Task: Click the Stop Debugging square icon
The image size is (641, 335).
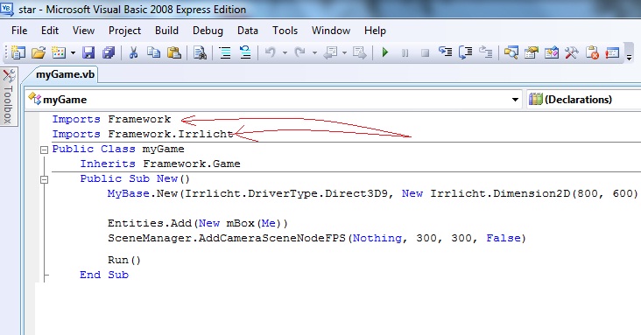Action: [426, 53]
